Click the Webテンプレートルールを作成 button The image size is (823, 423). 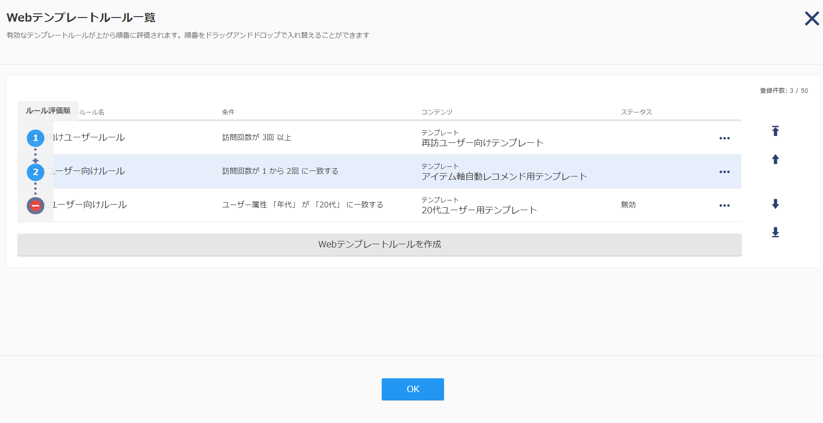point(379,244)
